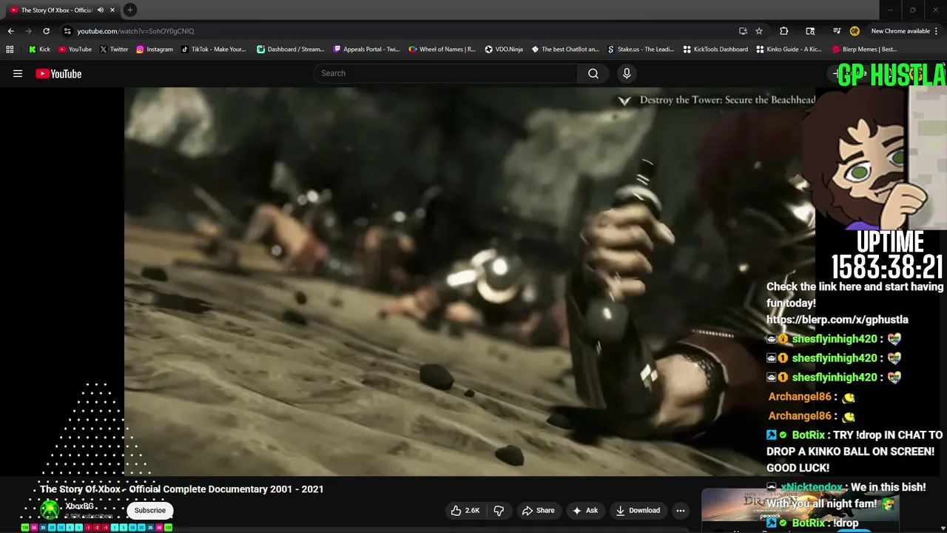This screenshot has width=947, height=533.
Task: Click the video title text
Action: click(x=182, y=489)
